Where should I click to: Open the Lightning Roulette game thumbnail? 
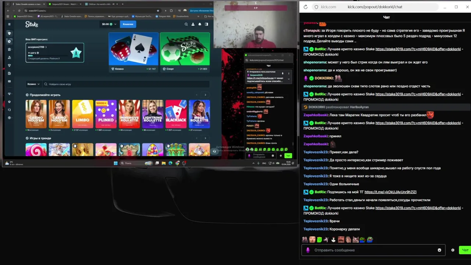pos(153,114)
